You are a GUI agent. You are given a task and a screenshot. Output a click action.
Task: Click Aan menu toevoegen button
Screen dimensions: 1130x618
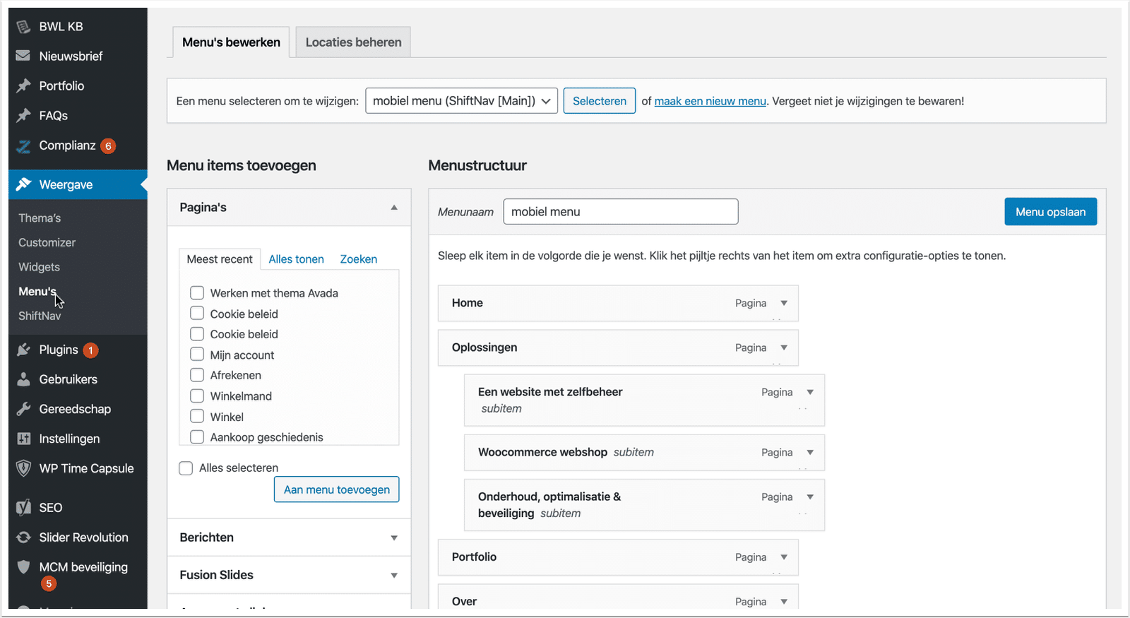(x=336, y=489)
